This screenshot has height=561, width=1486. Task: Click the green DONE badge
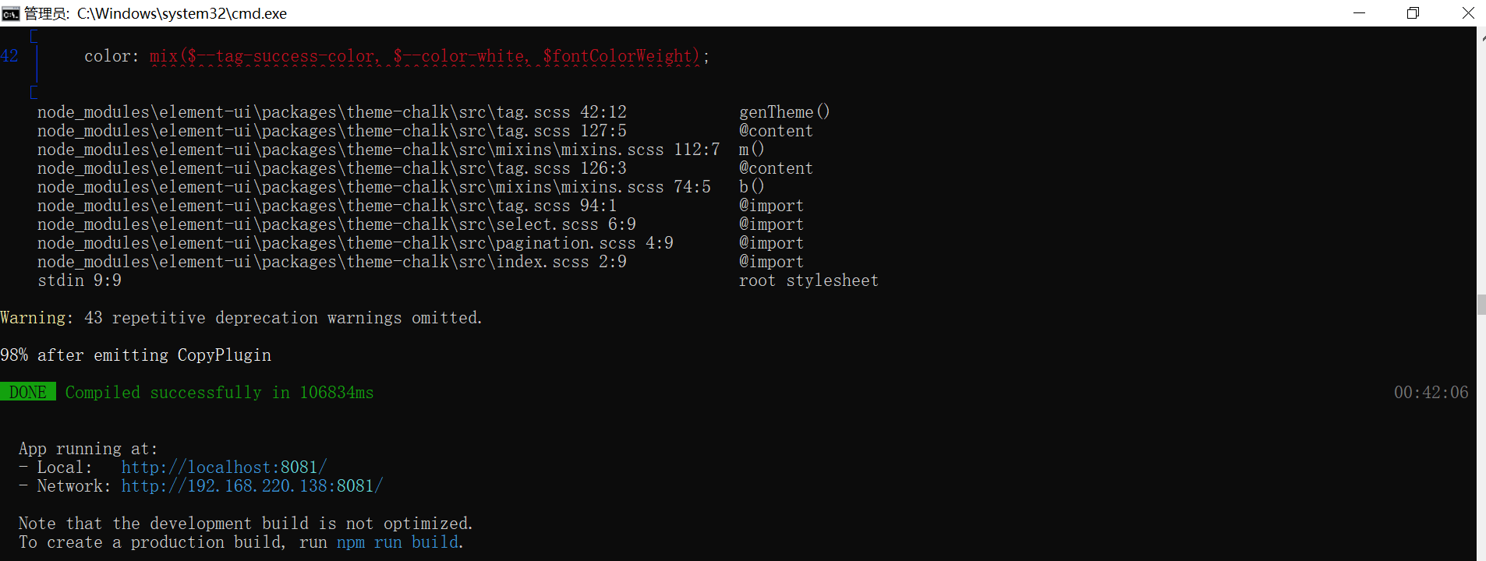click(x=28, y=392)
